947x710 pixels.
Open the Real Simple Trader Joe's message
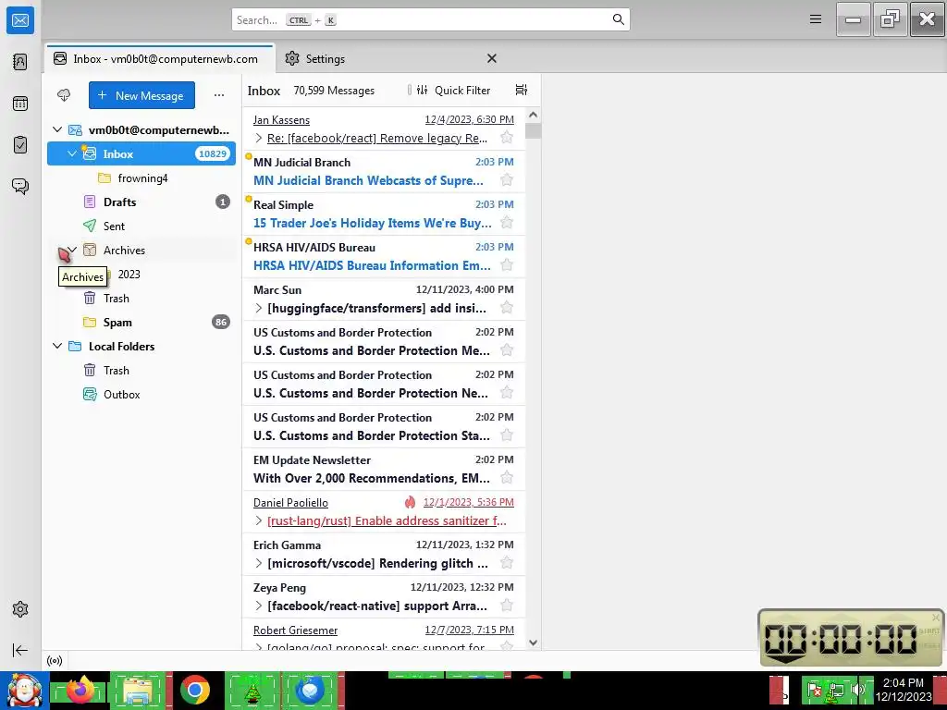click(x=384, y=214)
